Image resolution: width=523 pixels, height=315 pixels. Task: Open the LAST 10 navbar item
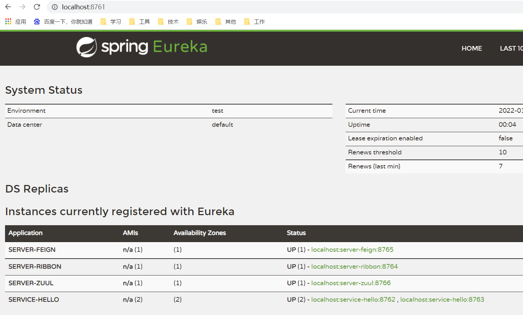[x=512, y=48]
